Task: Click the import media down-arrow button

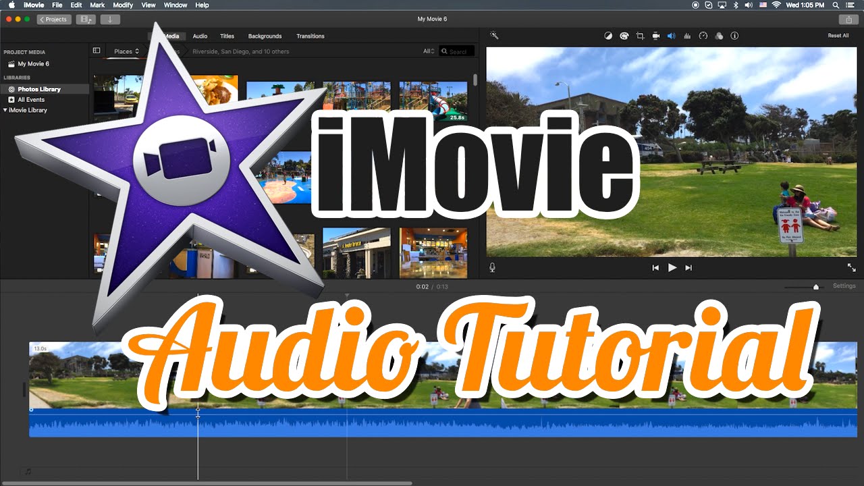Action: 110,20
